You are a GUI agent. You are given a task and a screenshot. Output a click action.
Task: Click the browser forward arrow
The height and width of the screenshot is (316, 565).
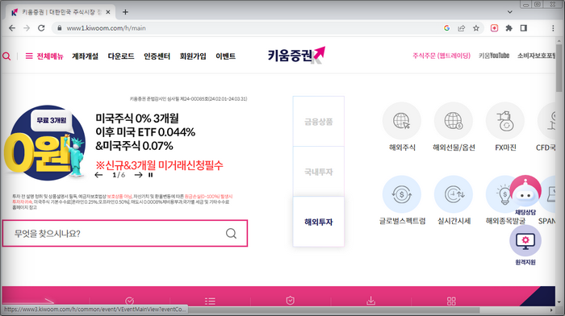27,28
